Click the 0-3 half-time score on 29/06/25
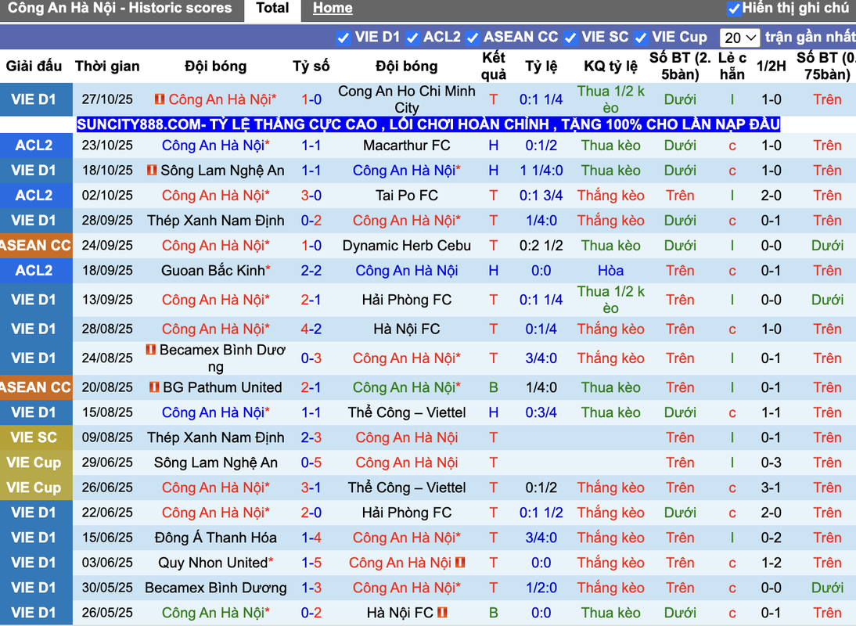The height and width of the screenshot is (626, 856). point(771,462)
